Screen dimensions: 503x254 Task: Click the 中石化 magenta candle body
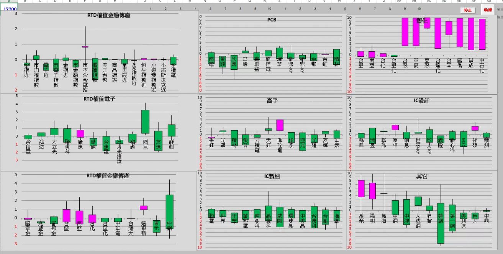482,34
